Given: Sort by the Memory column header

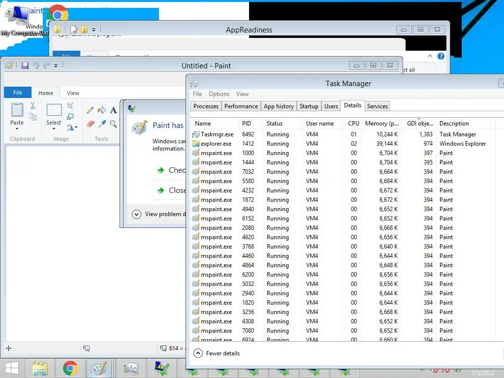Looking at the screenshot, I should pos(382,124).
